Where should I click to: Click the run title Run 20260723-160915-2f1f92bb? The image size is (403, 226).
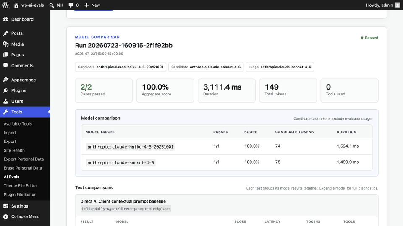click(x=123, y=45)
